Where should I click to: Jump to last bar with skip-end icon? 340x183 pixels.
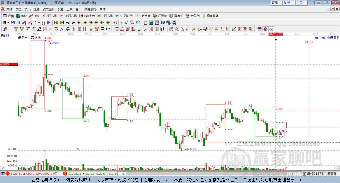click(x=62, y=22)
